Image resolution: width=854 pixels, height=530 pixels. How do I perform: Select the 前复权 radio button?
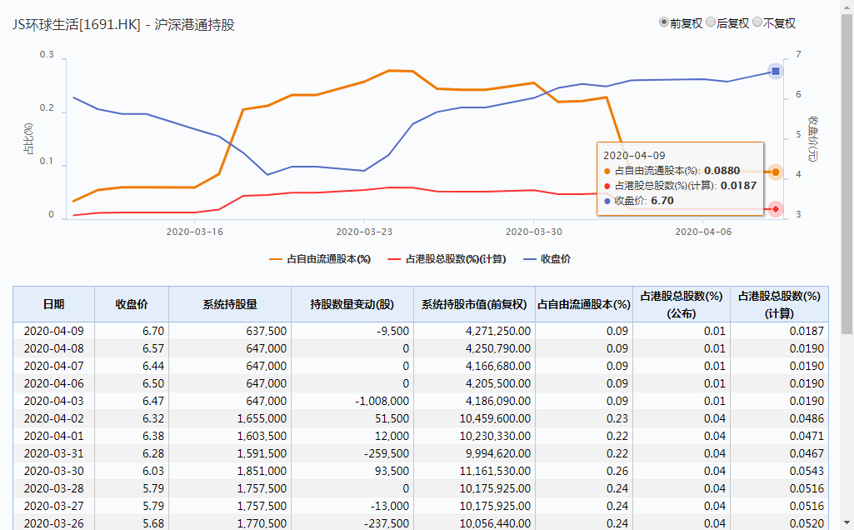click(x=664, y=22)
